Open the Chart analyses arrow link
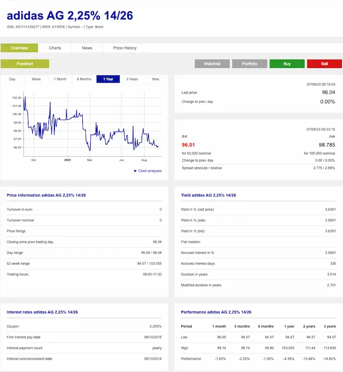This screenshot has width=343, height=372. click(148, 171)
